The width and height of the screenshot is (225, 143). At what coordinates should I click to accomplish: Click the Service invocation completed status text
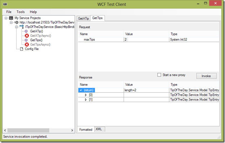25,137
